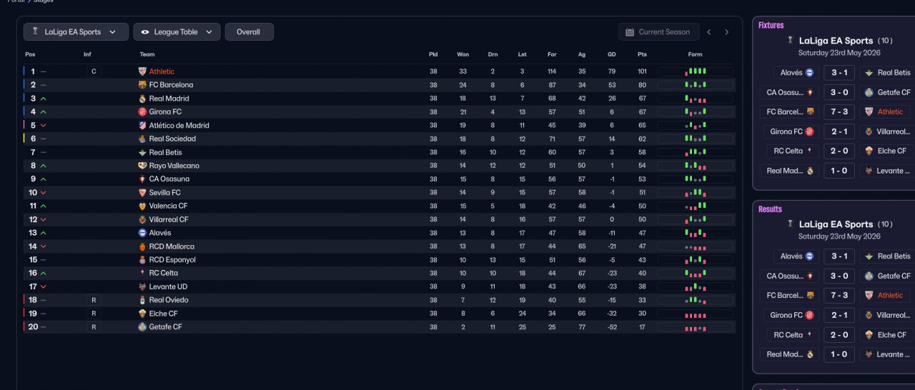
Task: Click the Athletic club badge in league table
Action: click(142, 71)
